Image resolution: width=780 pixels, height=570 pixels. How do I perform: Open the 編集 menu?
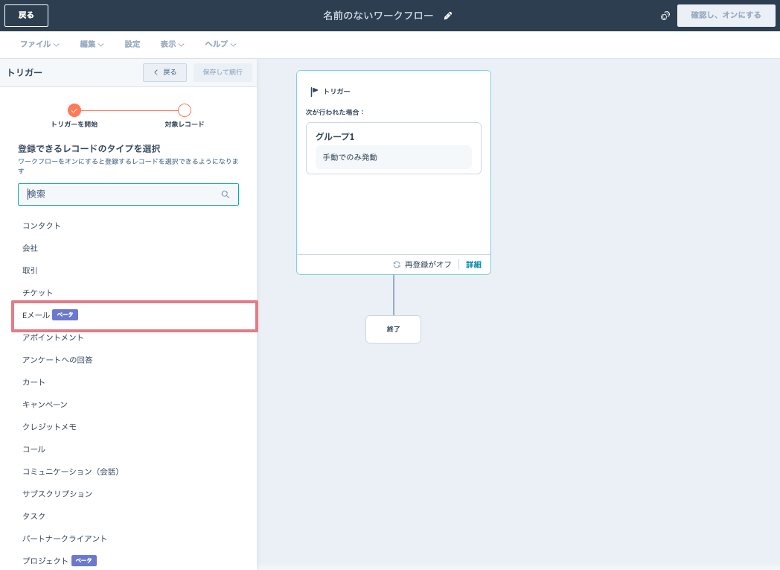pyautogui.click(x=92, y=44)
